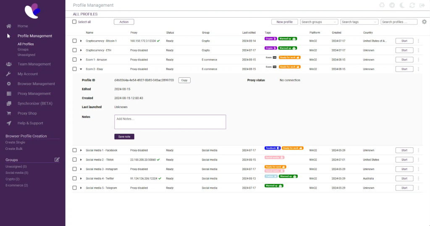Open the Search groups dropdown
Screen dimensions: 430x226
click(x=319, y=22)
